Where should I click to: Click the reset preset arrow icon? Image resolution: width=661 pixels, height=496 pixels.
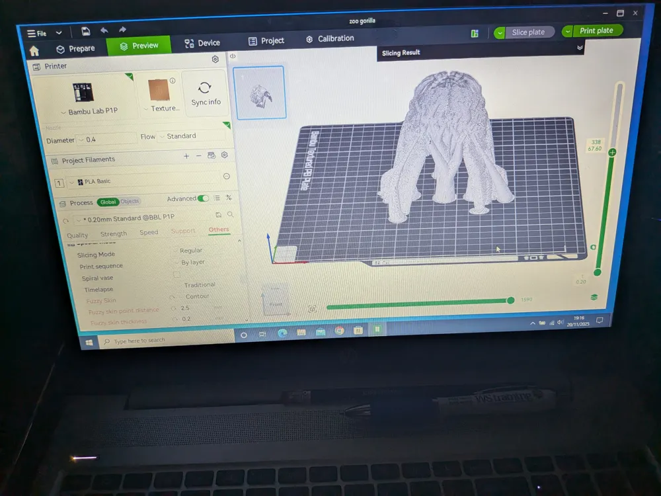coord(65,221)
